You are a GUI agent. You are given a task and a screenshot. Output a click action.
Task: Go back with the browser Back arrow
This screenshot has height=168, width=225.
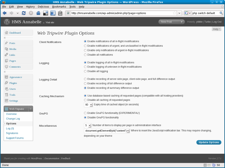click(x=4, y=13)
